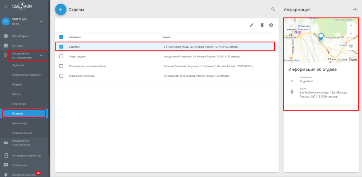Open Яндекс Условия link
This screenshot has width=362, height=177.
342,59
